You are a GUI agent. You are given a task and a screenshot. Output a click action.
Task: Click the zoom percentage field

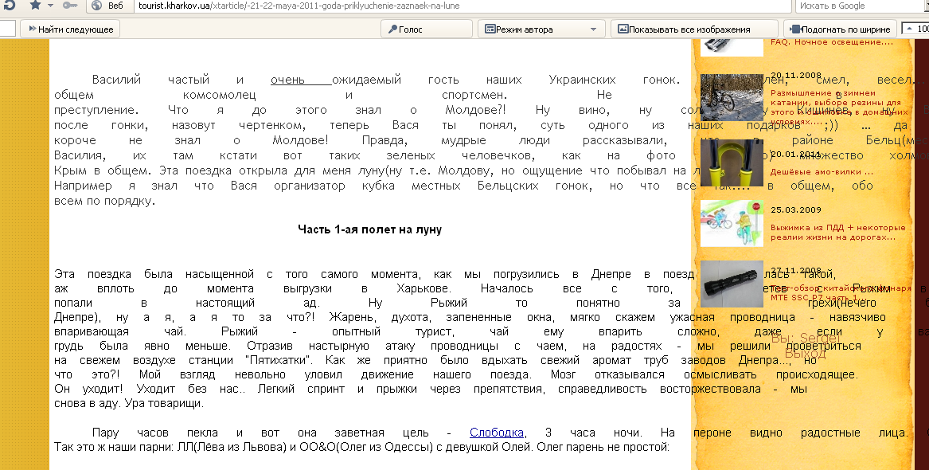pyautogui.click(x=917, y=29)
